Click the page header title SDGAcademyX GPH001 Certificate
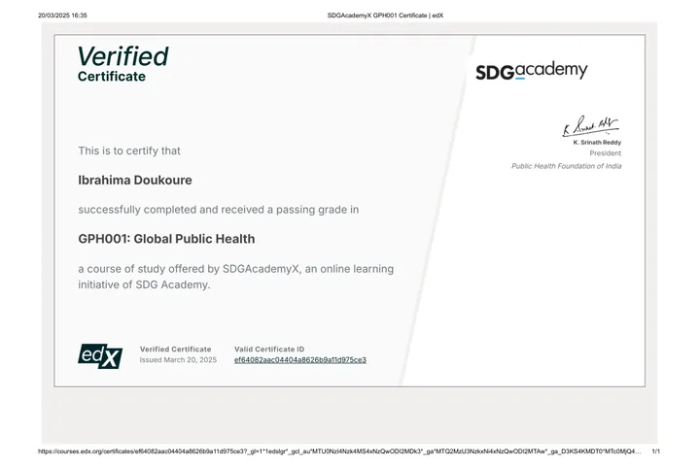This screenshot has width=700, height=466. (x=385, y=16)
